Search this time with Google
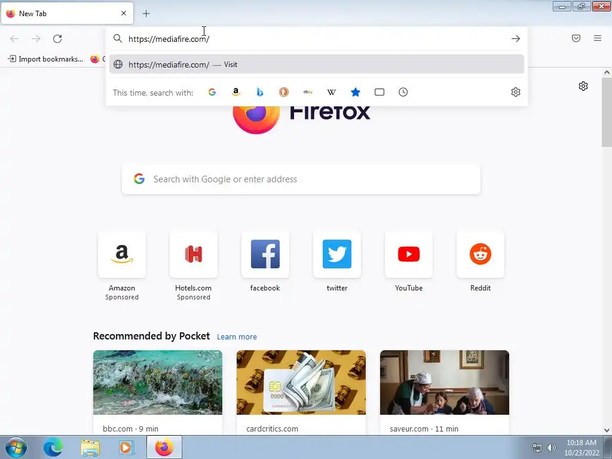This screenshot has width=612, height=459. click(x=212, y=92)
